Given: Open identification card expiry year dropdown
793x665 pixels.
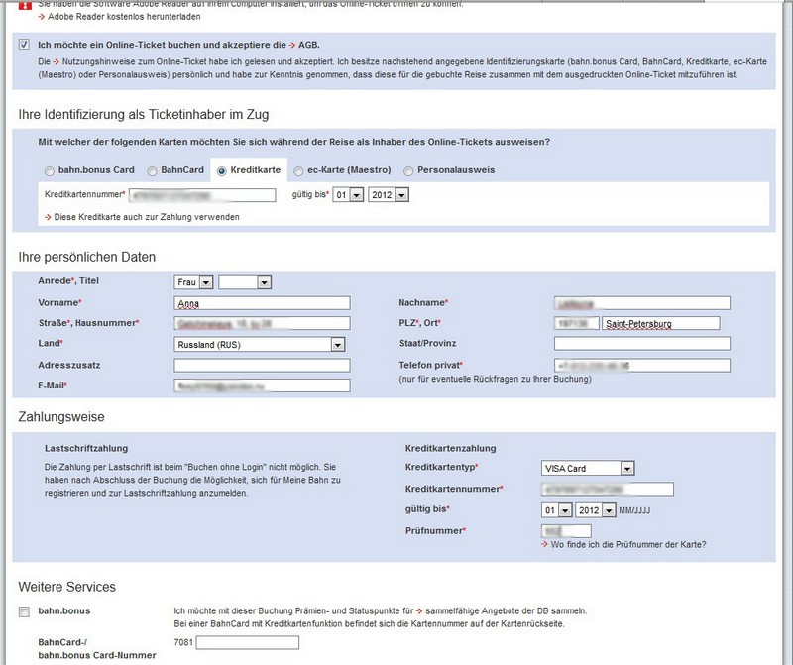Looking at the screenshot, I should point(389,195).
